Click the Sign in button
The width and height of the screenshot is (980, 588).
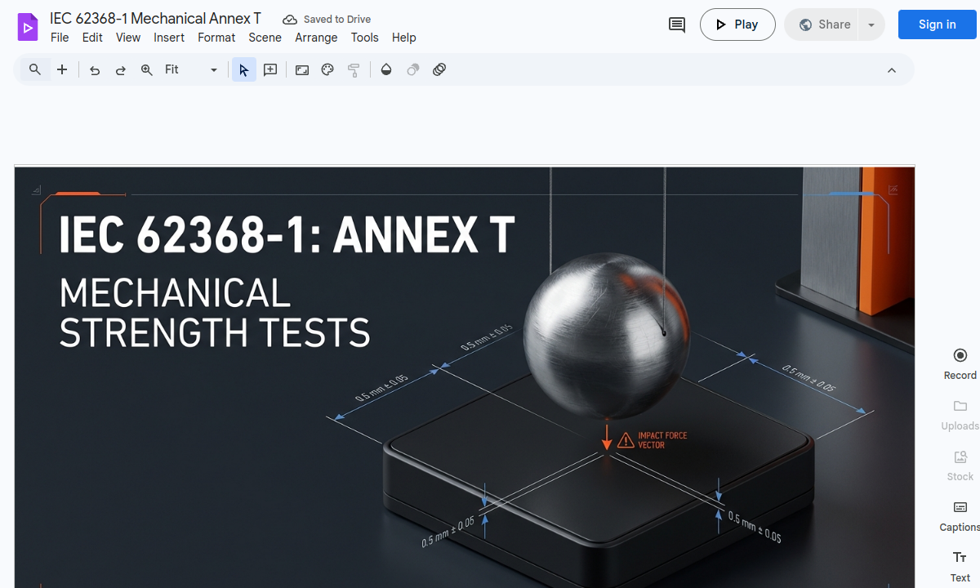(x=937, y=24)
